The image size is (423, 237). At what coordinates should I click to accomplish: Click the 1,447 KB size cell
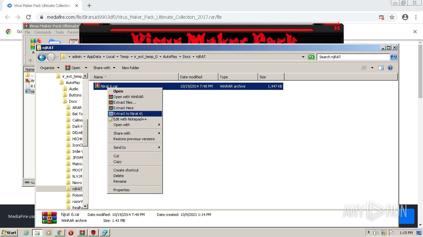point(275,86)
